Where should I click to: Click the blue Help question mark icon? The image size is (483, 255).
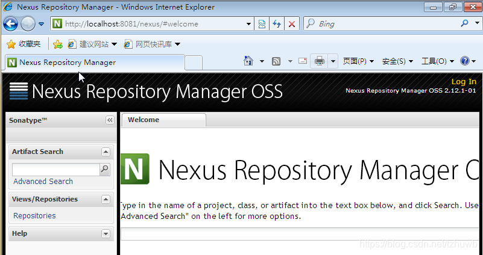[x=464, y=61]
